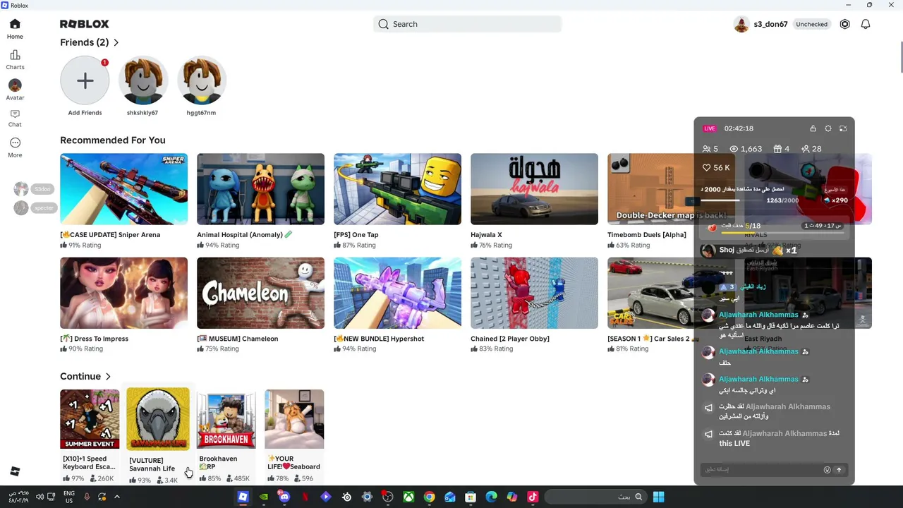903x508 pixels.
Task: Open Netflix from the taskbar
Action: (x=305, y=497)
